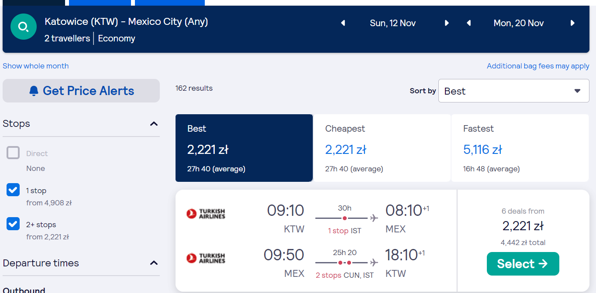Click Turkish Airlines logo on return flight
Viewport: 596px width, 293px height.
[x=206, y=258]
